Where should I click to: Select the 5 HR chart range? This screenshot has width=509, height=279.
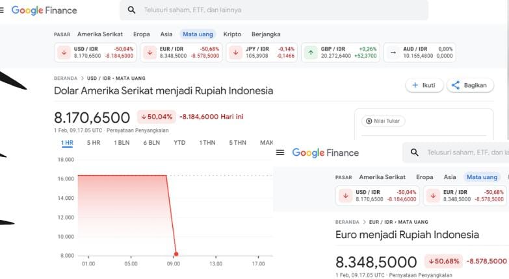point(94,143)
